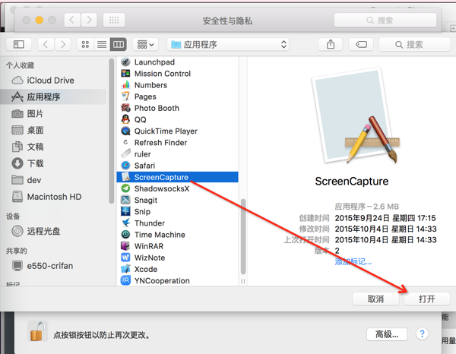
Task: Show all preferences grid button
Action: tap(114, 20)
